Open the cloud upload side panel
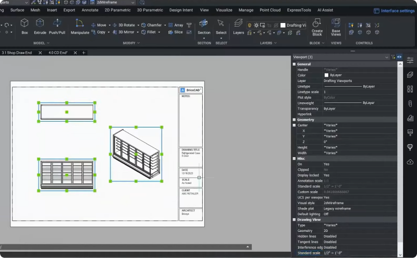 [410, 162]
